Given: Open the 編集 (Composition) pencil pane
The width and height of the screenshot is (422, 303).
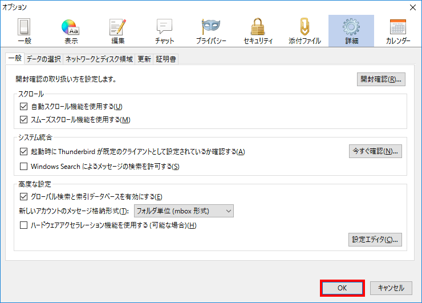Looking at the screenshot, I should pyautogui.click(x=117, y=31).
